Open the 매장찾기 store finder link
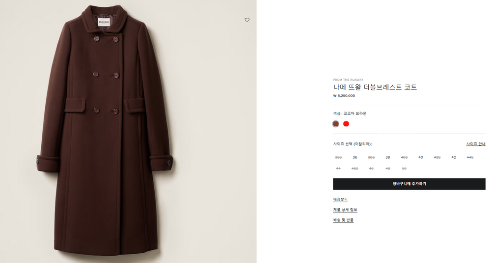The image size is (491, 263). tap(340, 199)
